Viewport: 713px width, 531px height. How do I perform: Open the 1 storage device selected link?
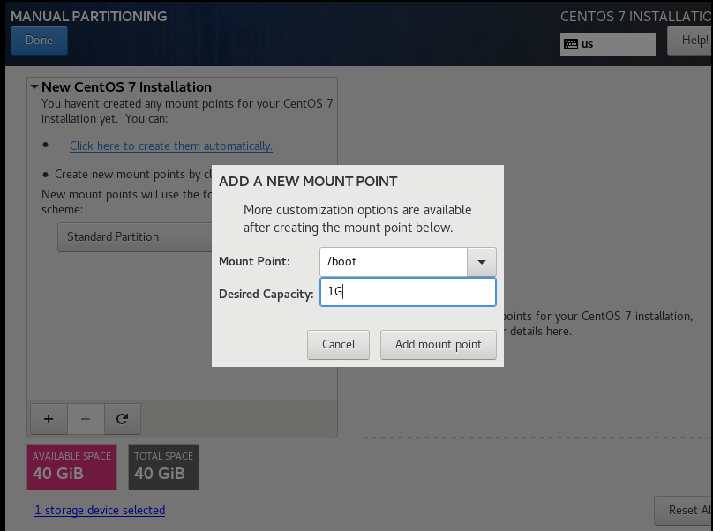pos(100,510)
